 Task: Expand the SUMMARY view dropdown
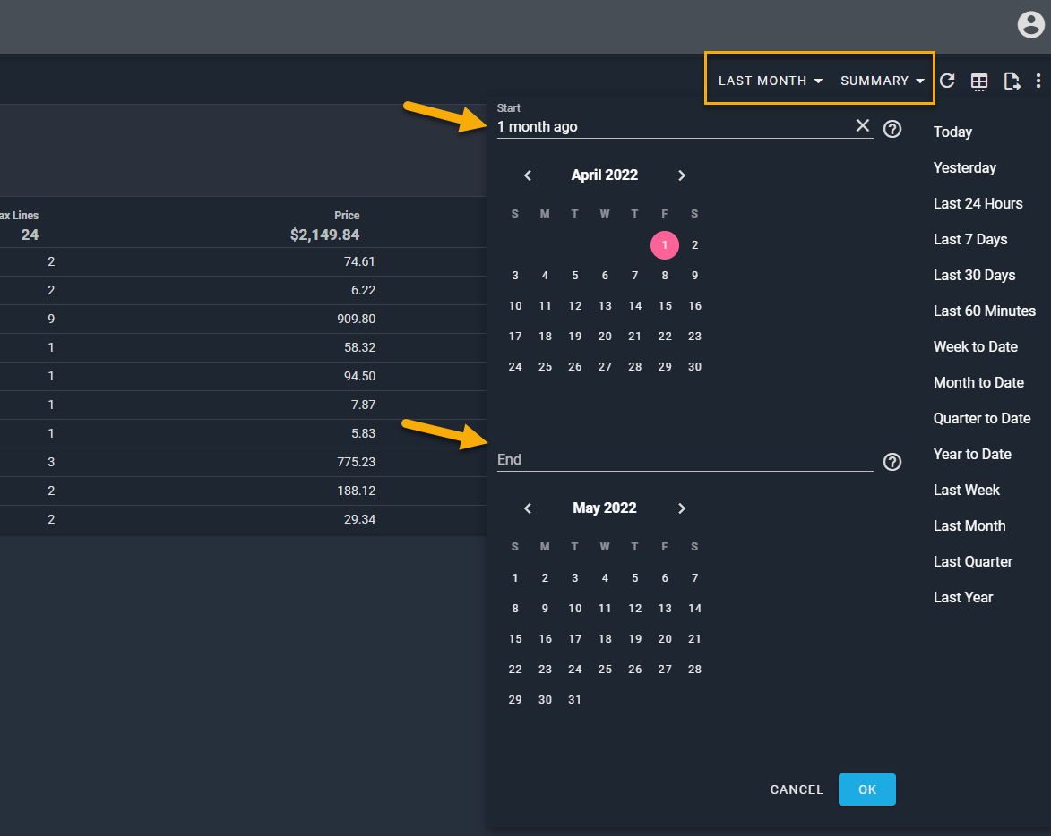882,81
